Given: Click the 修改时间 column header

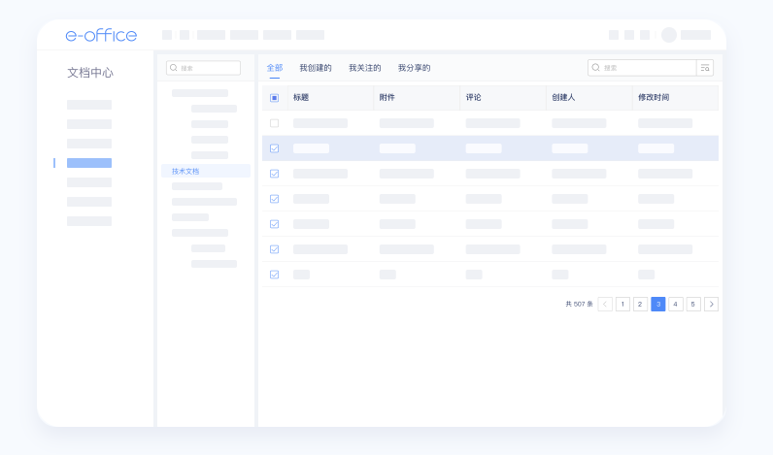Looking at the screenshot, I should [654, 98].
